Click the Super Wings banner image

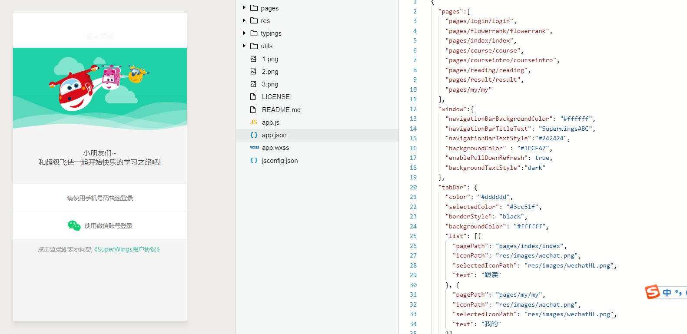[100, 89]
